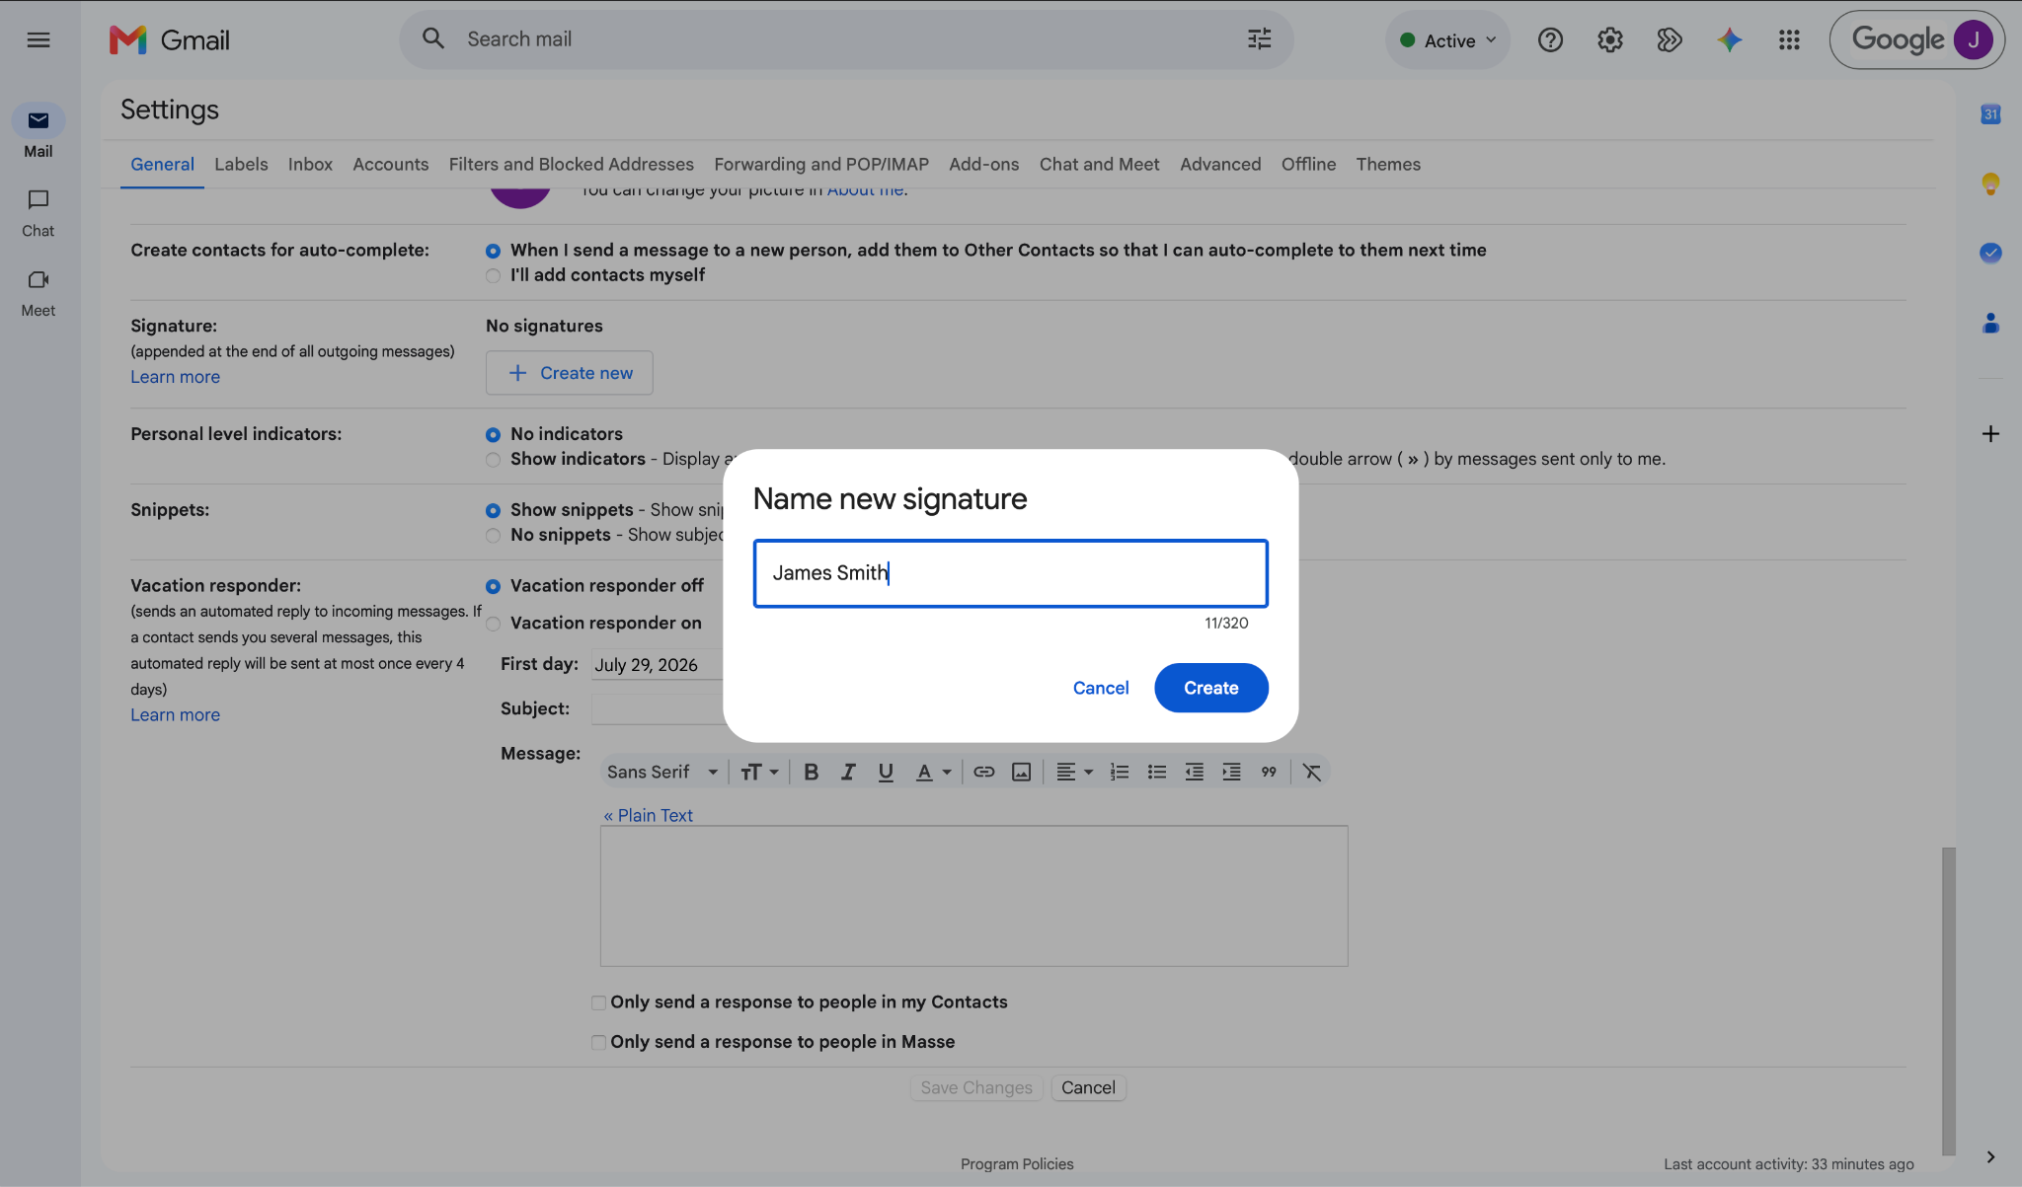Apply italic in vacation message toolbar
Image resolution: width=2022 pixels, height=1187 pixels.
[848, 772]
